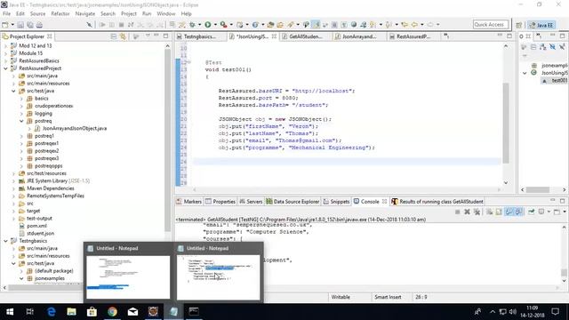Collapse All in Project Explorer

[x=114, y=36]
